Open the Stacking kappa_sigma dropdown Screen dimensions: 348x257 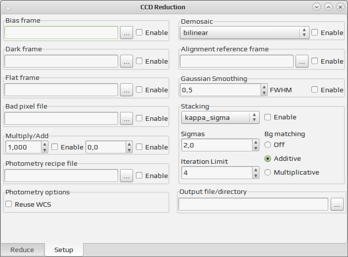(220, 117)
